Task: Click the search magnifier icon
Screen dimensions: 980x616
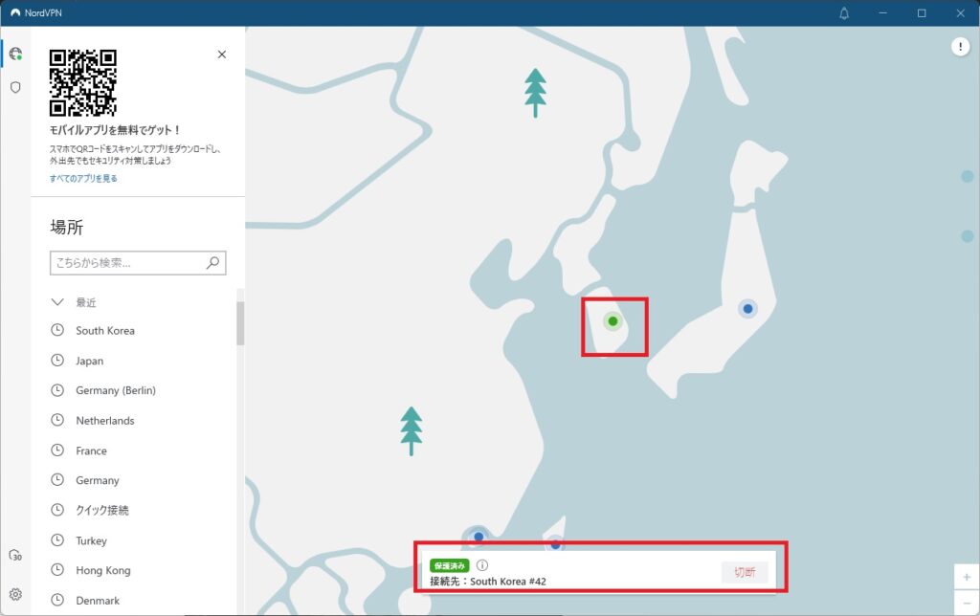Action: point(213,263)
